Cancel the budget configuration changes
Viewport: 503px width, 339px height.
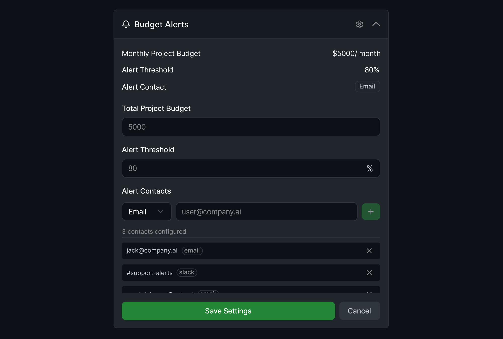click(359, 311)
